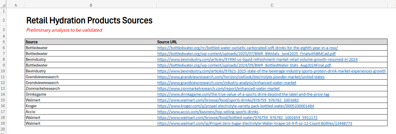Select column C header
The height and width of the screenshot is (134, 396).
272,5
